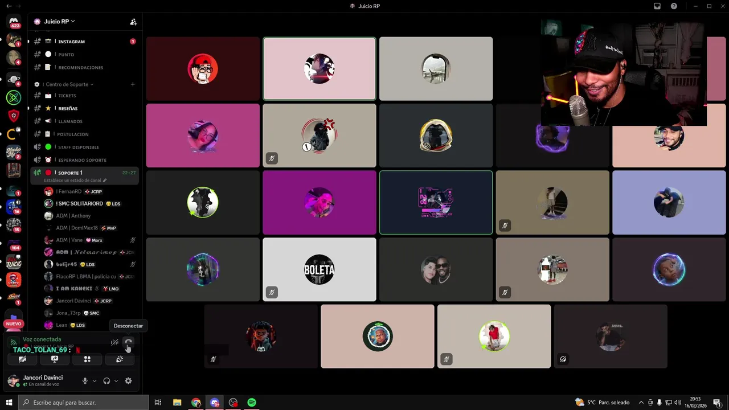
Task: Toggle the camera on in voice panel
Action: pyautogui.click(x=22, y=359)
